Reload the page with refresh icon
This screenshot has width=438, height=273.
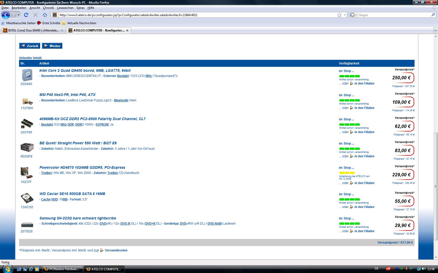point(26,15)
